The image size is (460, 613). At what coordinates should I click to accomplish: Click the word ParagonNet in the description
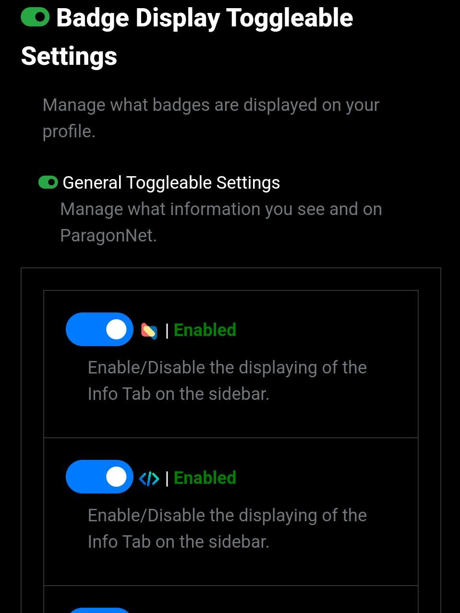[x=108, y=236]
